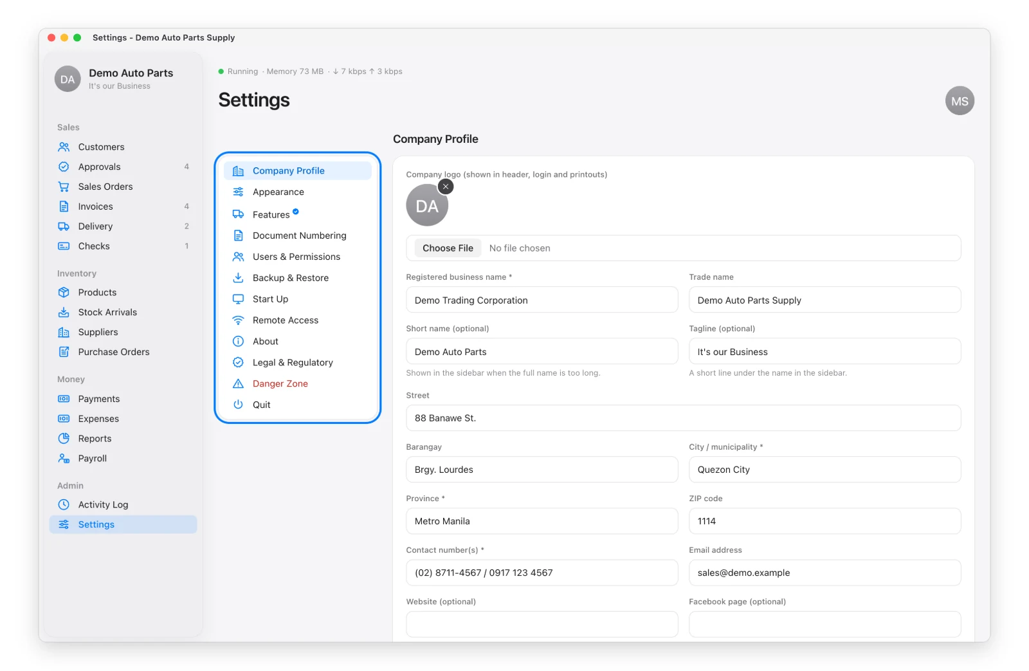Screen dimensions: 1029x671
Task: Click the Street address field
Action: coord(684,418)
